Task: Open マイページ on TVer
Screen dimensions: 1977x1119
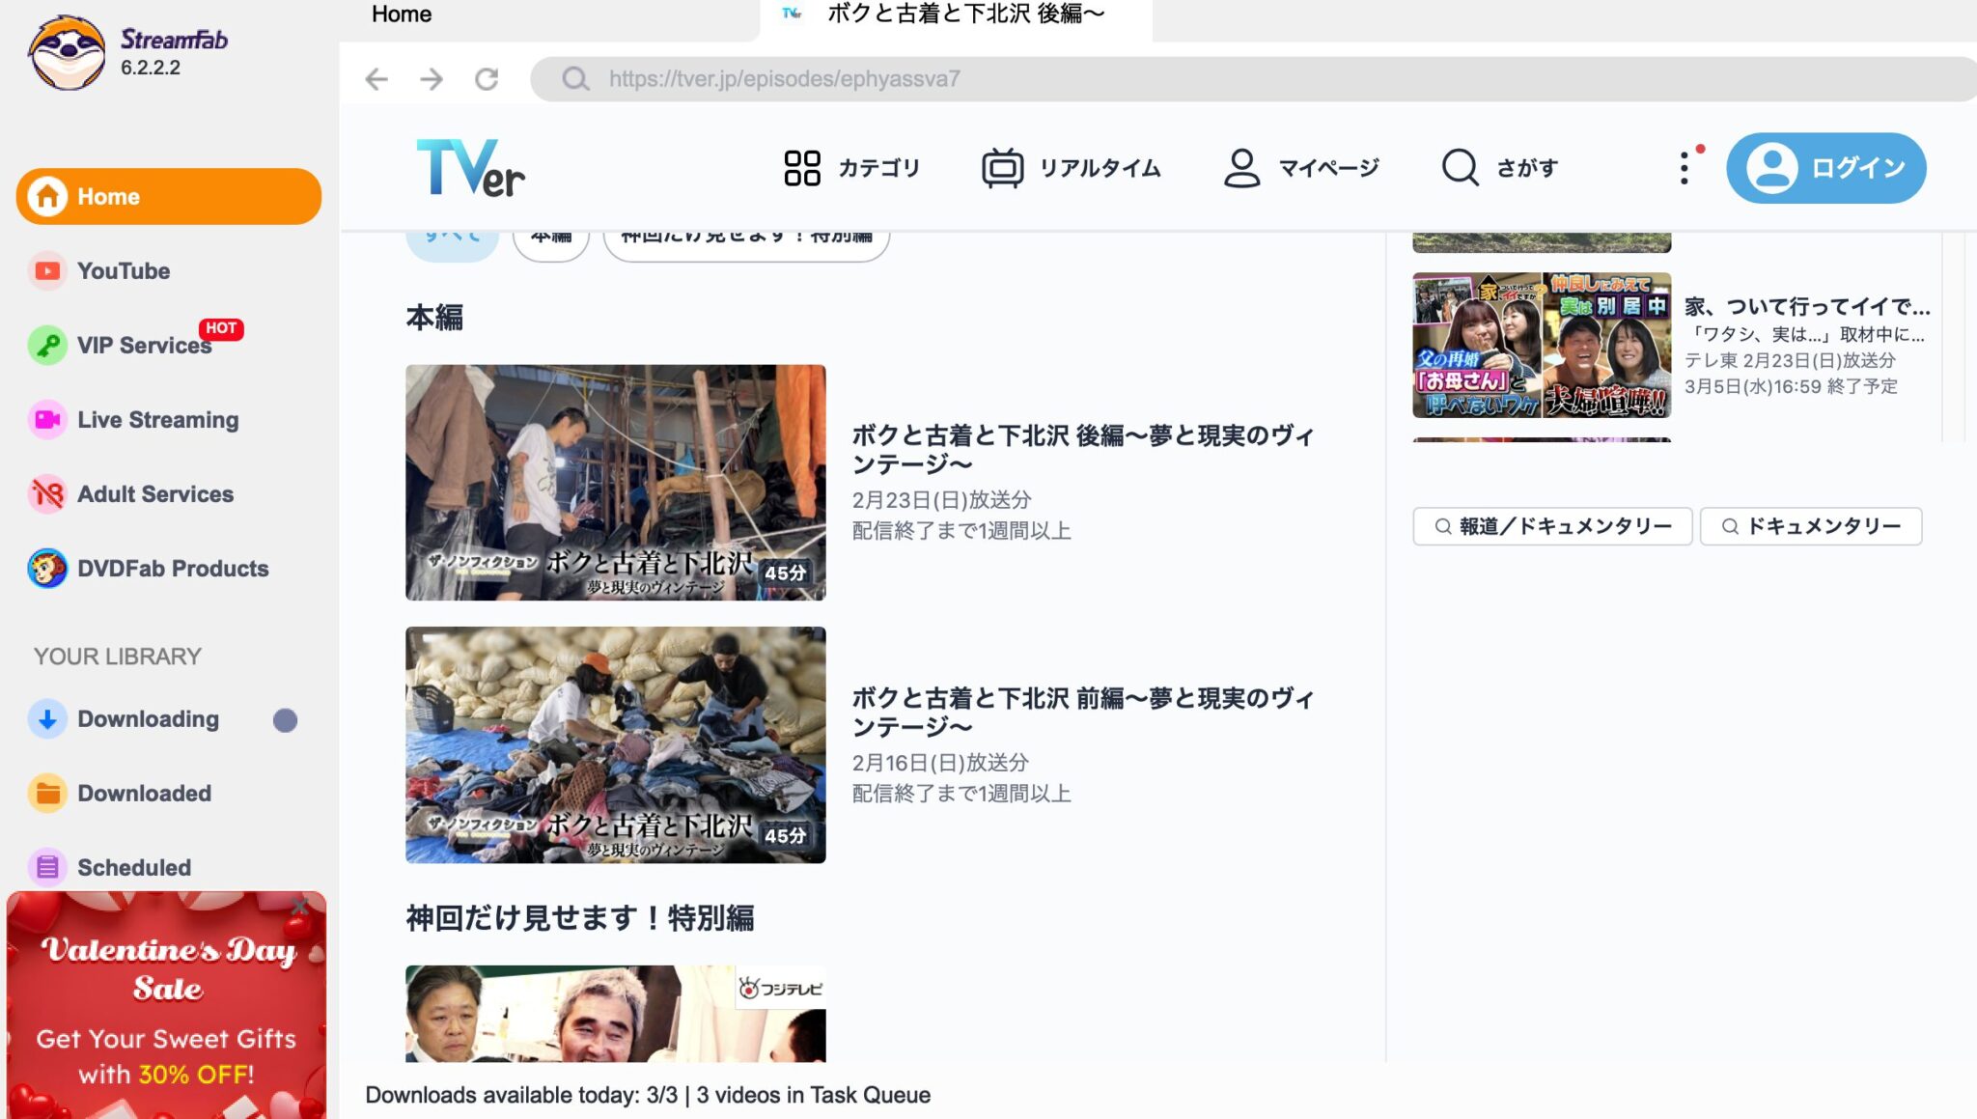Action: [1305, 167]
